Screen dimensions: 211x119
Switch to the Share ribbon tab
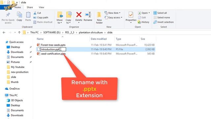30,7
